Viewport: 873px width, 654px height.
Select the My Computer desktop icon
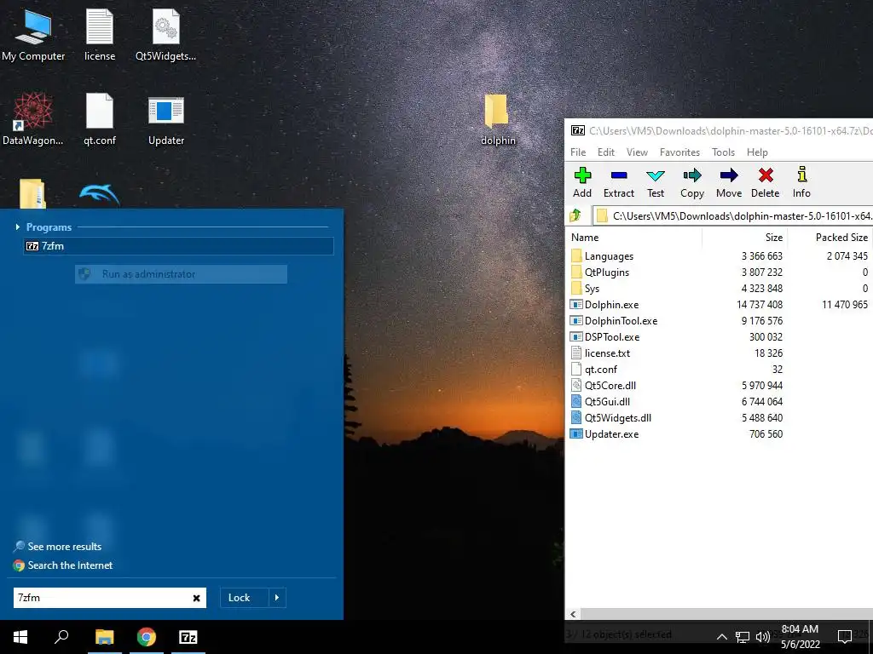point(33,35)
